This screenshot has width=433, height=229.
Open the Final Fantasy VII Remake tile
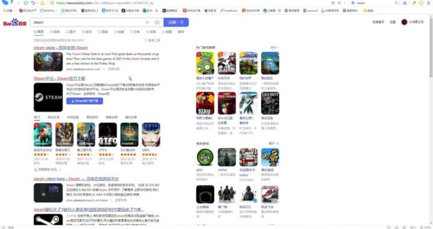[x=248, y=103]
